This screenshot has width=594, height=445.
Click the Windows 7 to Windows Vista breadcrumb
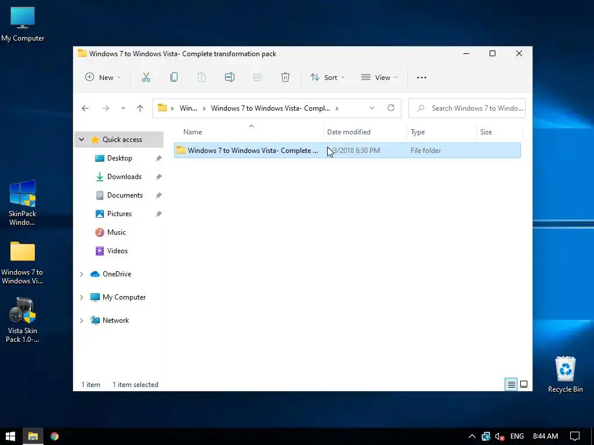pyautogui.click(x=270, y=108)
